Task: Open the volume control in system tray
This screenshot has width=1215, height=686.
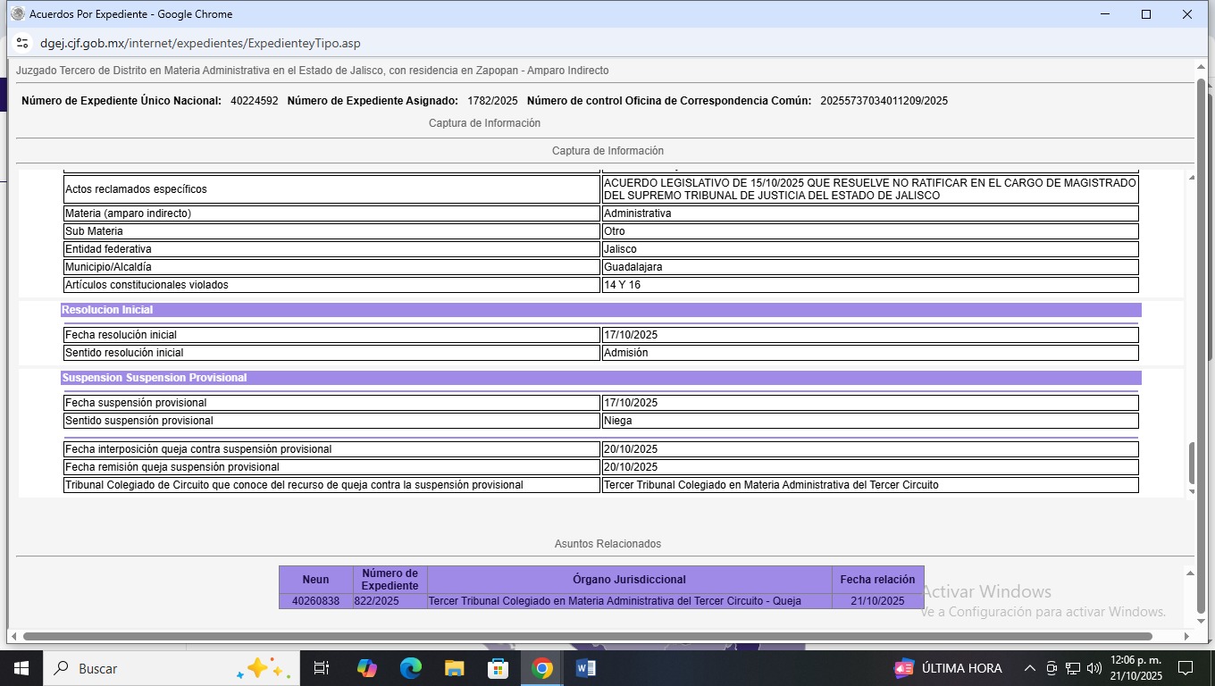Action: pos(1094,668)
